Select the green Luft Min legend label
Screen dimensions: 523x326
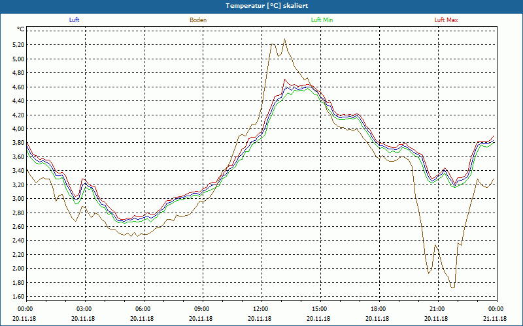click(x=322, y=20)
